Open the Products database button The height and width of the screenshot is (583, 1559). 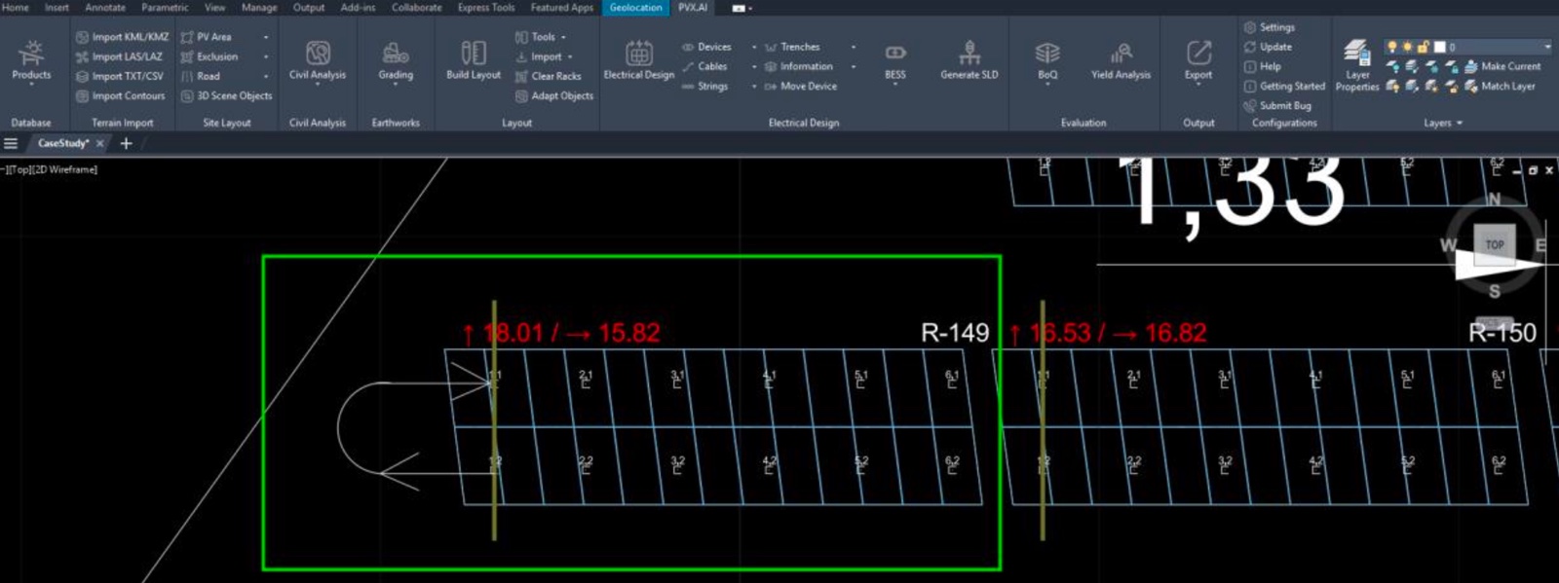click(x=31, y=61)
